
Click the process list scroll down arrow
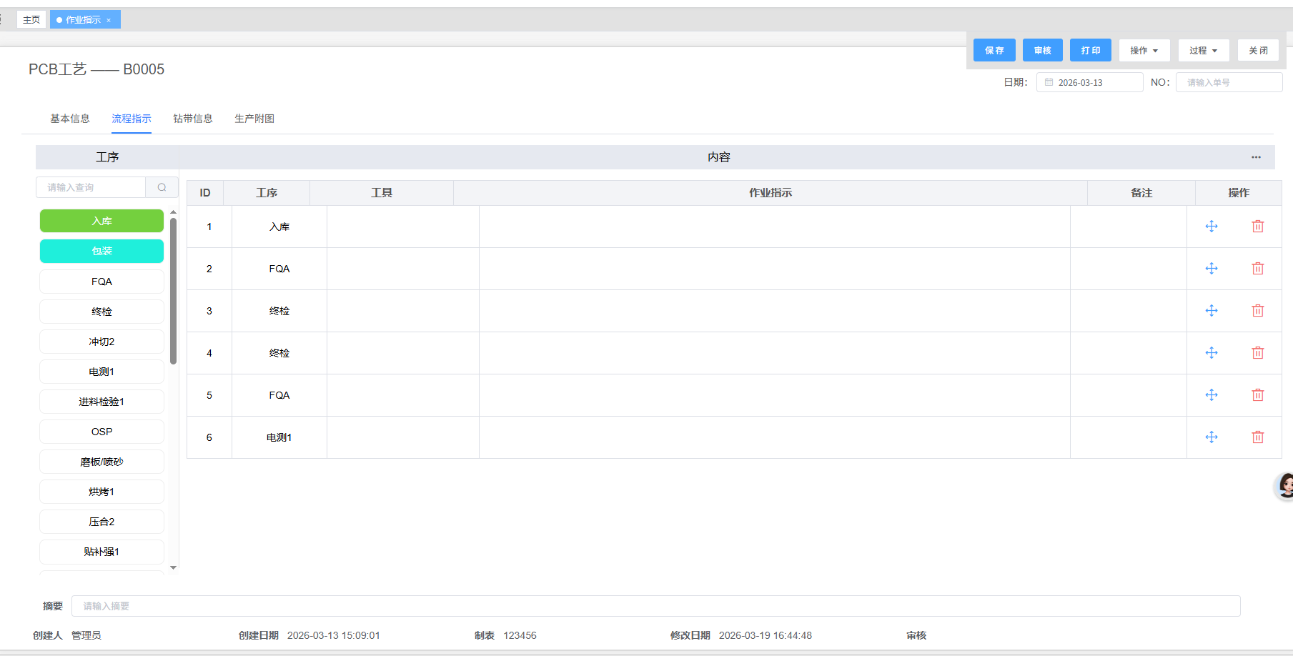click(173, 567)
